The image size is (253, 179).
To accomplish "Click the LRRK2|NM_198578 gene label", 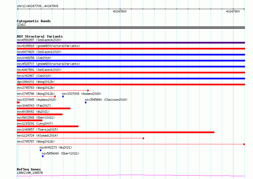I will point(30,173).
